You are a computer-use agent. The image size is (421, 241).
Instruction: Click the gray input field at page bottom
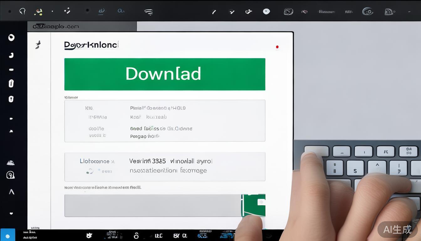(x=152, y=206)
